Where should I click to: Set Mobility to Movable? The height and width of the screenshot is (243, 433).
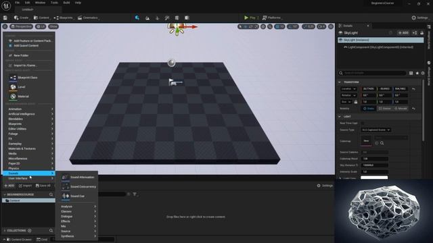click(x=401, y=109)
